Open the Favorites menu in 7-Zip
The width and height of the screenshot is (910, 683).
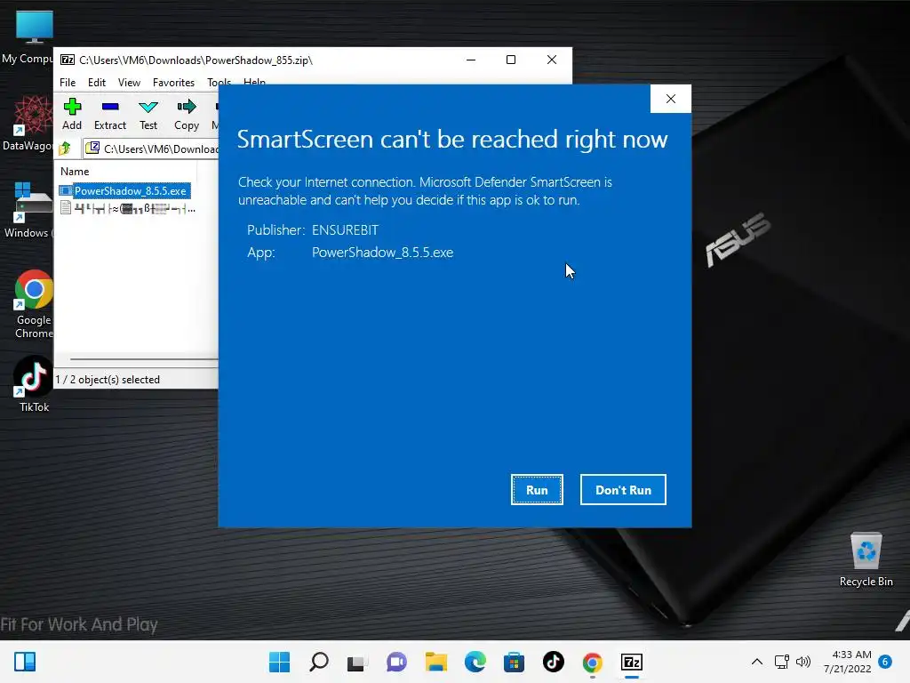pyautogui.click(x=173, y=83)
